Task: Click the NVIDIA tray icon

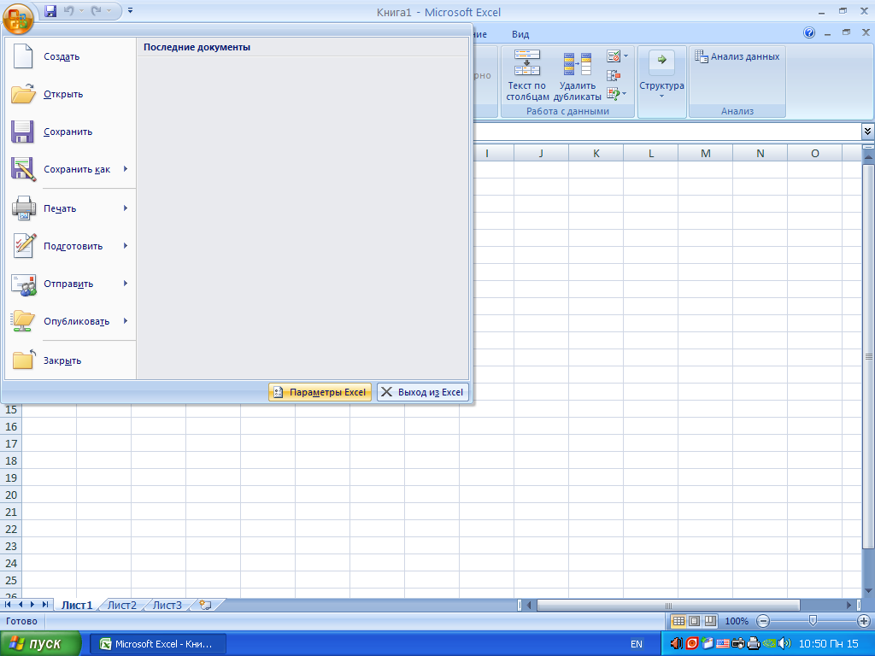Action: pyautogui.click(x=769, y=644)
